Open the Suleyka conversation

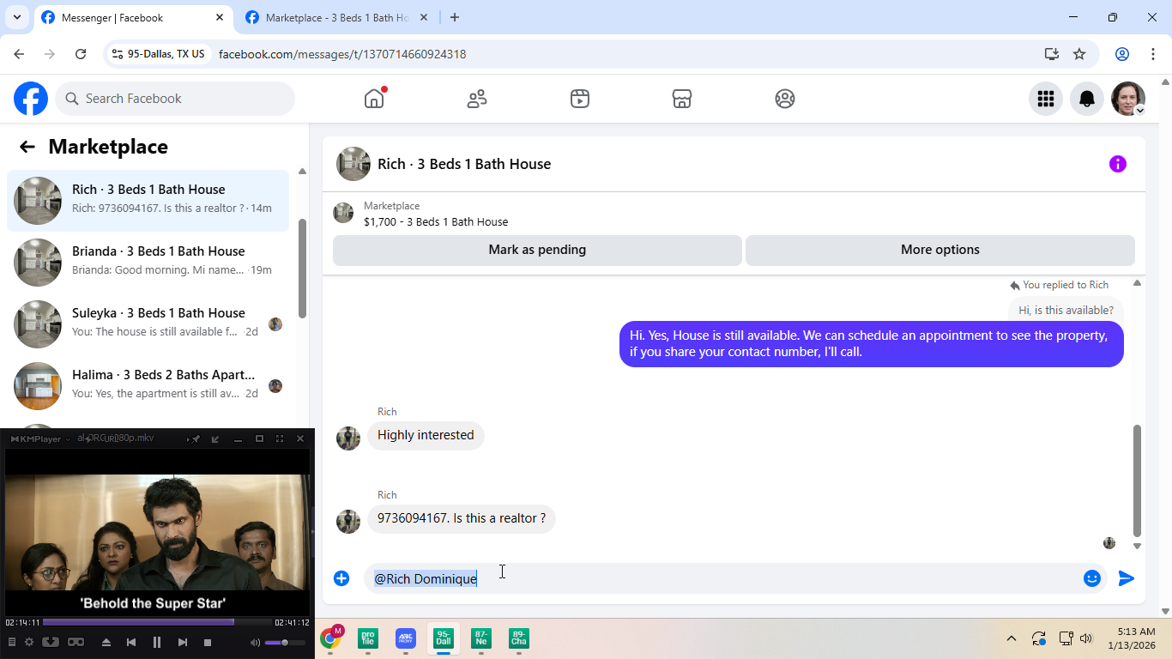[x=148, y=324]
